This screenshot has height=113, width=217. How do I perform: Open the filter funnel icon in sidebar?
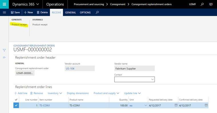point(4,50)
